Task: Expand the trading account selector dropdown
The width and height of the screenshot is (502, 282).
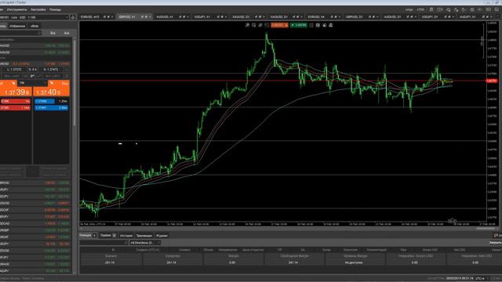Action: point(67,17)
